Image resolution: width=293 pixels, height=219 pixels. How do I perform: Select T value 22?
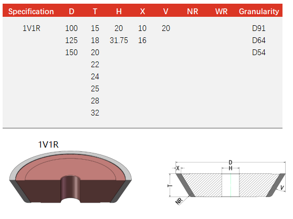click(x=95, y=65)
